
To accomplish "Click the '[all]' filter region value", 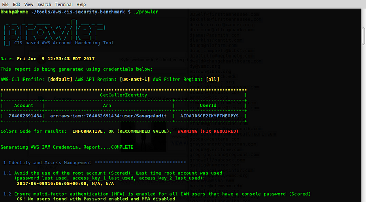I will (212, 80).
